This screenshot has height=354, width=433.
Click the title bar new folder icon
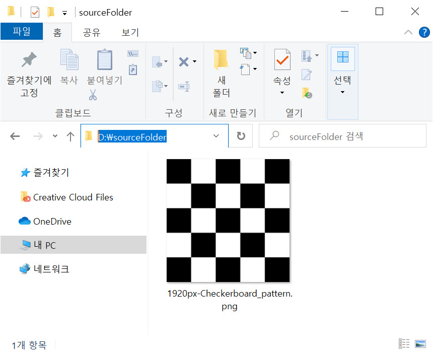50,12
